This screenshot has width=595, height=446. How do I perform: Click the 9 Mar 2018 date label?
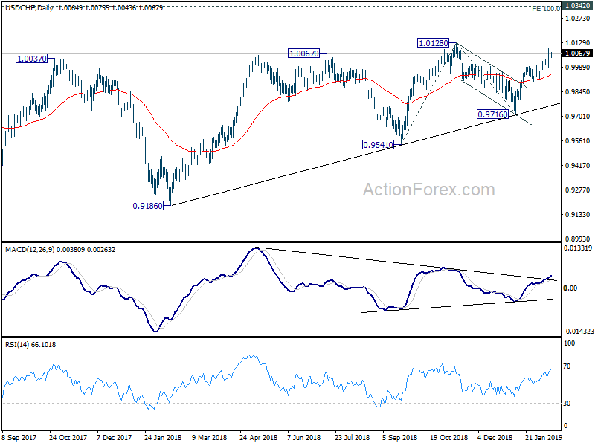point(210,437)
